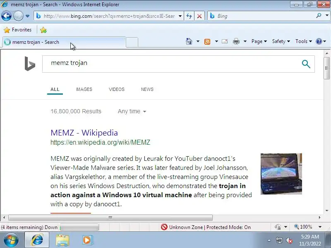Open the search provider dropdown arrow

pyautogui.click(x=327, y=16)
